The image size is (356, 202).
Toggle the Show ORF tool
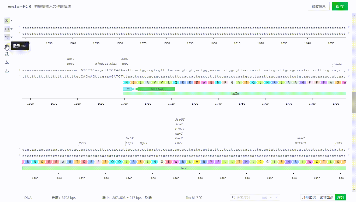click(x=7, y=46)
